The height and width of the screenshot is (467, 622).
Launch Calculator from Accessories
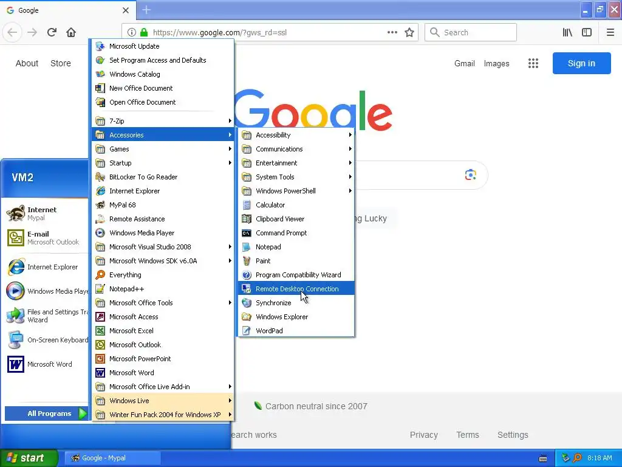[296, 205]
